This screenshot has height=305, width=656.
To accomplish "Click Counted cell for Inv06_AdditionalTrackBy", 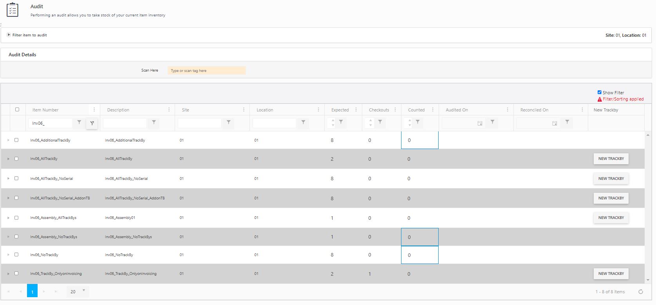I will (x=419, y=140).
